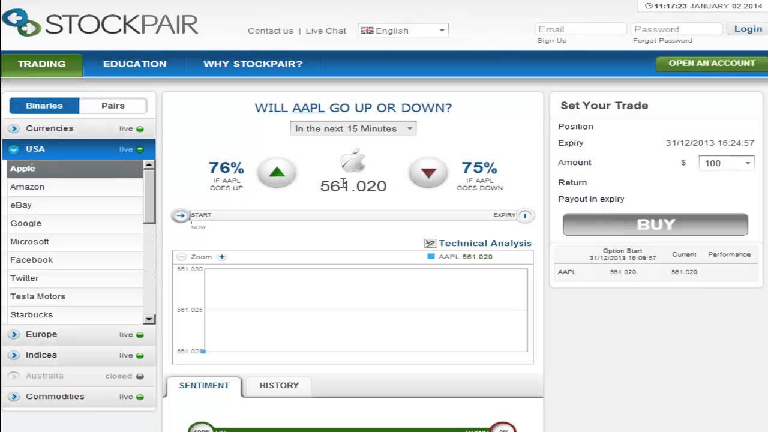Image resolution: width=768 pixels, height=432 pixels.
Task: Click the green live indicator for Europe
Action: click(x=140, y=335)
